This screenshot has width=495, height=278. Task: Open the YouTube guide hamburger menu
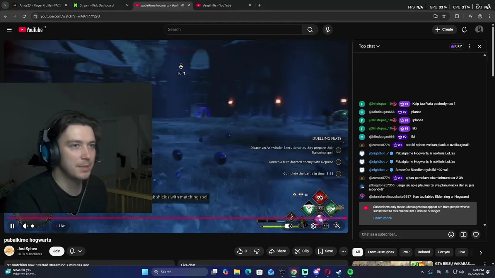pos(9,30)
